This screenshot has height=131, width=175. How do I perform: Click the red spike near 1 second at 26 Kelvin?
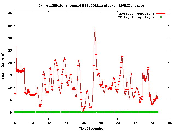point(16,47)
